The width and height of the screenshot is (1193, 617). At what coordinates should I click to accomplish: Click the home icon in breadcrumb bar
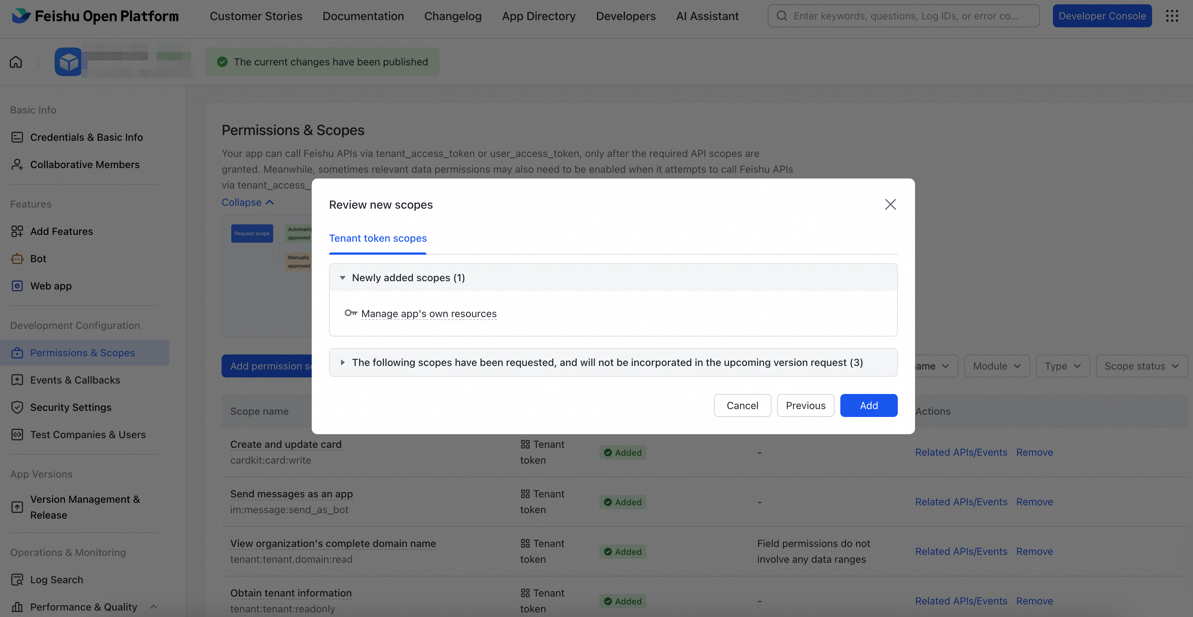(16, 62)
